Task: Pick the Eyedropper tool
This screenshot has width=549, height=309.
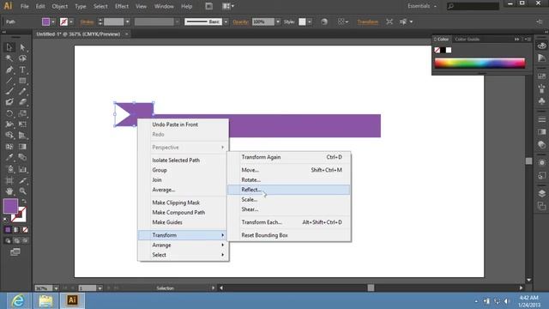Action: pos(9,158)
